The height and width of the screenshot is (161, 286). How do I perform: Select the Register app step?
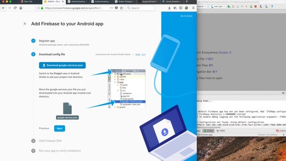pyautogui.click(x=47, y=41)
